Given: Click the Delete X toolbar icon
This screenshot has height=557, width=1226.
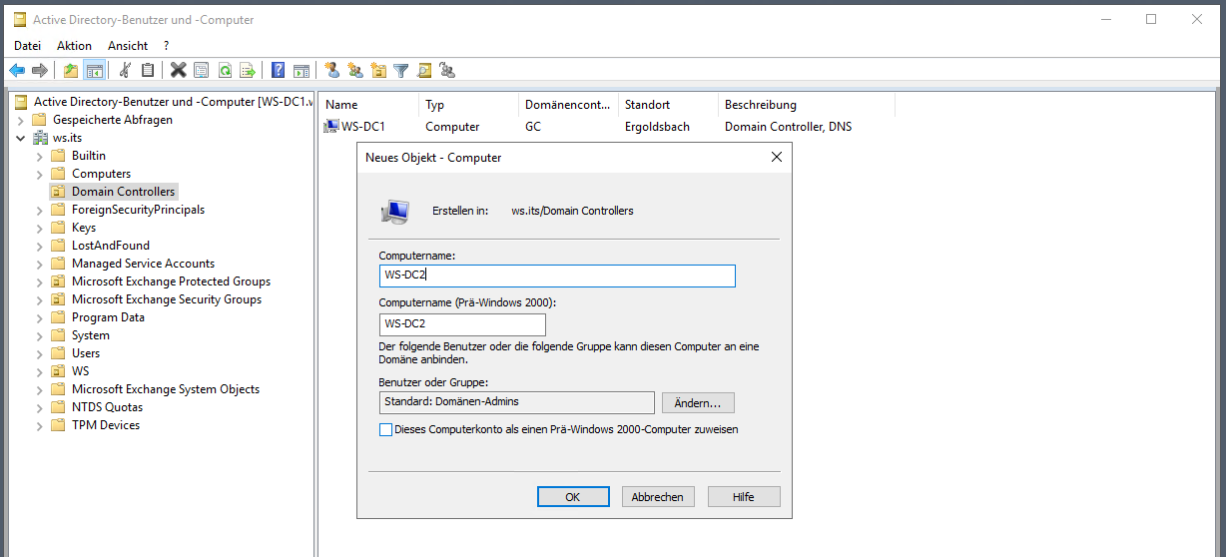Looking at the screenshot, I should pyautogui.click(x=178, y=70).
